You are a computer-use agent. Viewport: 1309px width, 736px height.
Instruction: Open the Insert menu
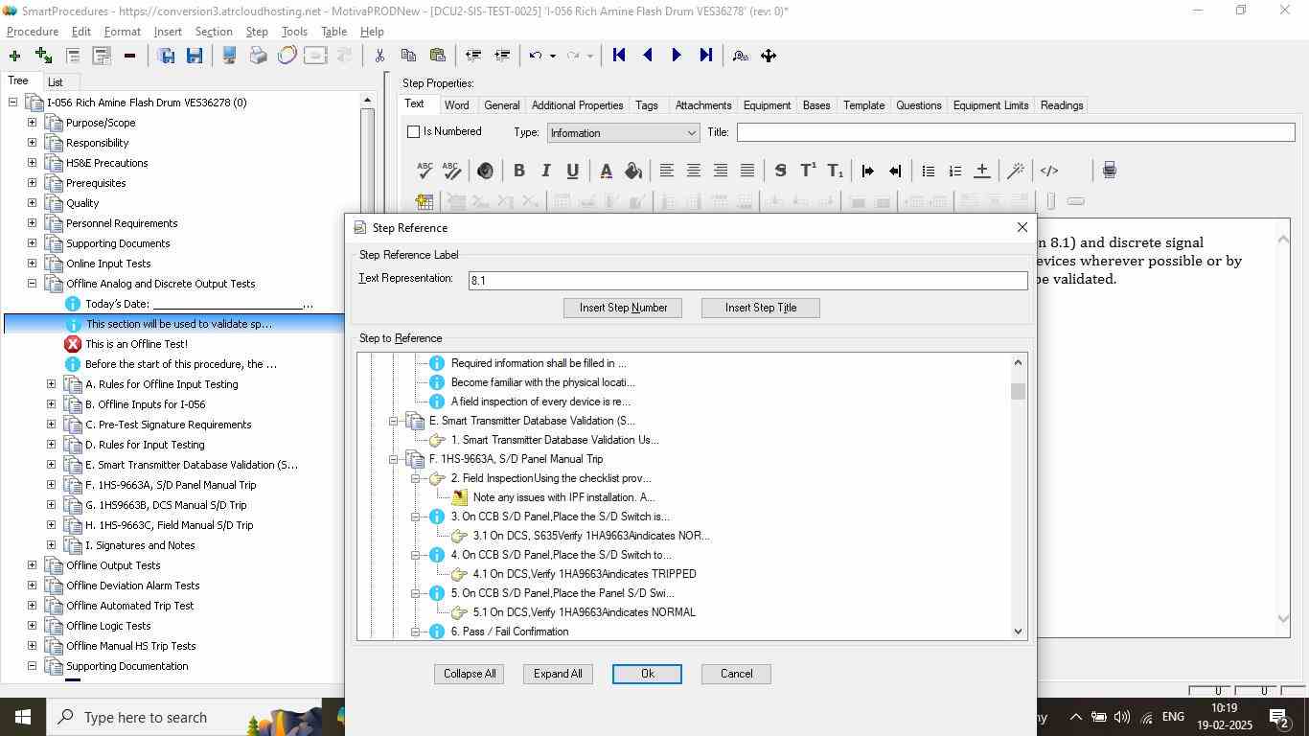tap(168, 32)
